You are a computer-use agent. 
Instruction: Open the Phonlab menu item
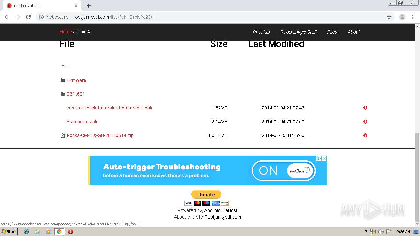tap(261, 32)
